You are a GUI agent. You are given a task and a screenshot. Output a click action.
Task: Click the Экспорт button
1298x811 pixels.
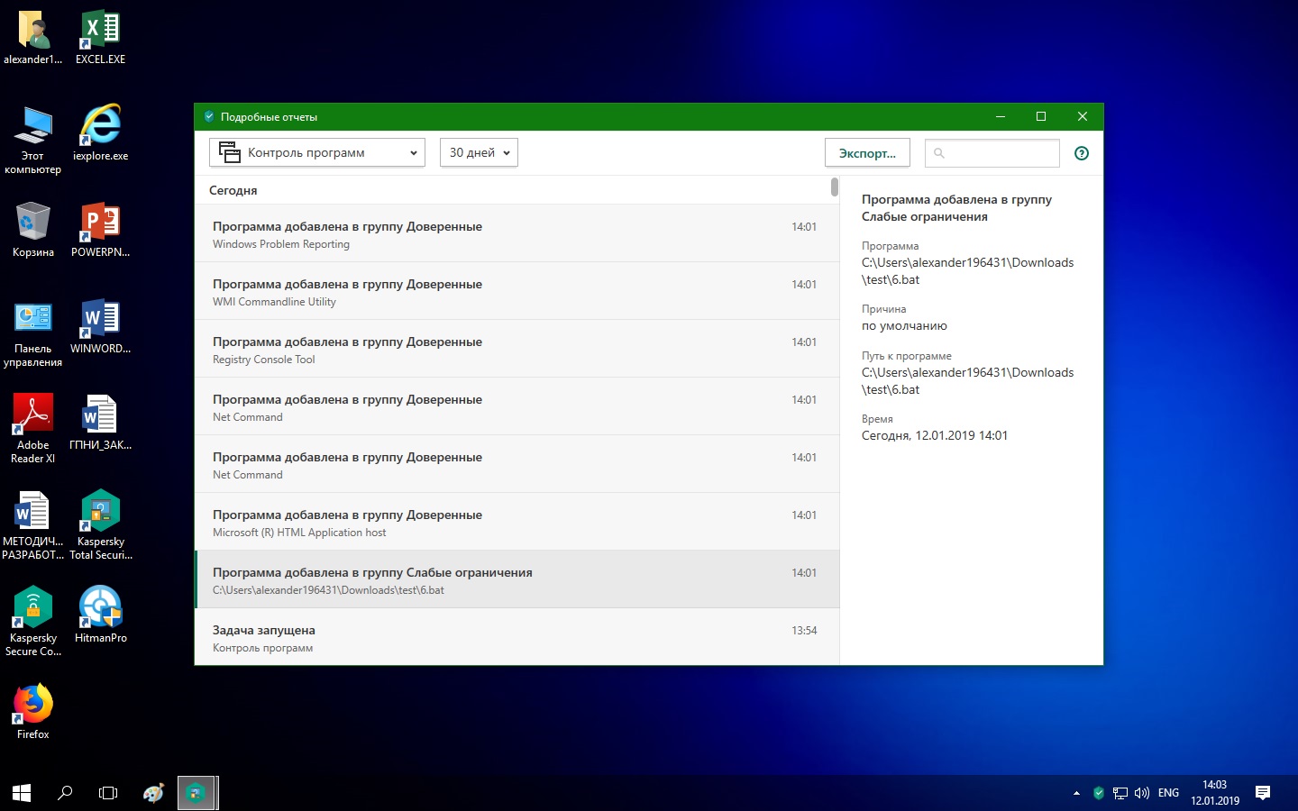866,153
